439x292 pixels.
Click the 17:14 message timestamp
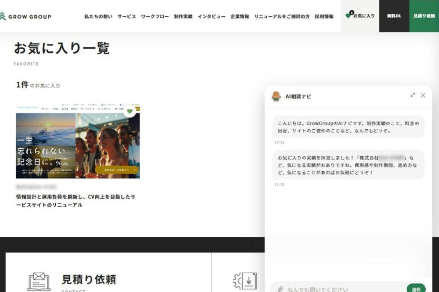tap(280, 143)
